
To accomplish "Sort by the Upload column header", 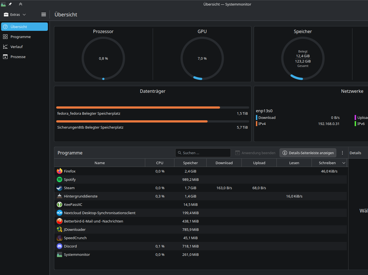I will click(x=259, y=163).
